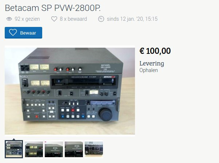The width and height of the screenshot is (219, 163).
Task: Click the 8 x bewaard saved count
Action: [73, 19]
